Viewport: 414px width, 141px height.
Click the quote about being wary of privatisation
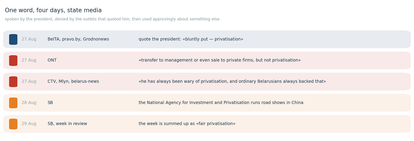[x=232, y=82]
